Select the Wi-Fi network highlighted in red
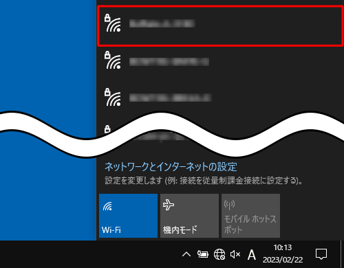The height and width of the screenshot is (268, 344). point(220,26)
